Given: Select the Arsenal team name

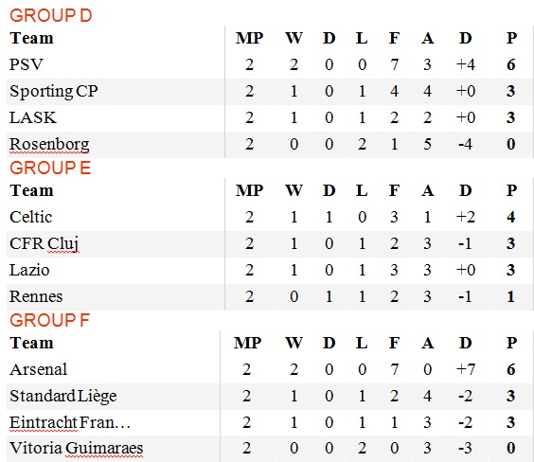Looking at the screenshot, I should [x=39, y=369].
